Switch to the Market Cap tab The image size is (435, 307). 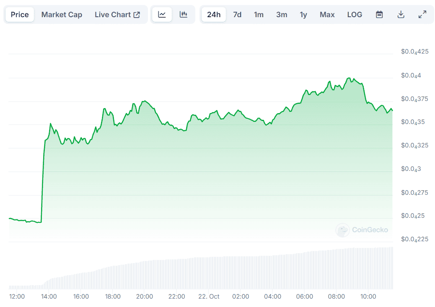point(62,15)
